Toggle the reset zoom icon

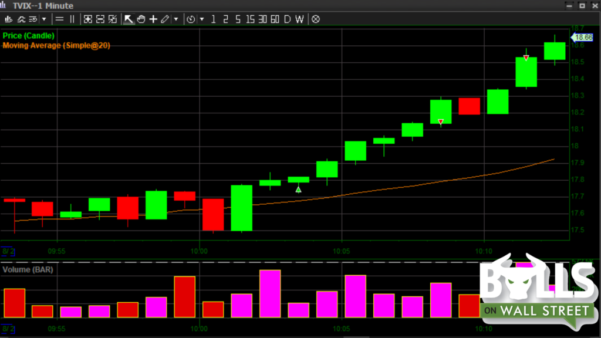click(113, 19)
